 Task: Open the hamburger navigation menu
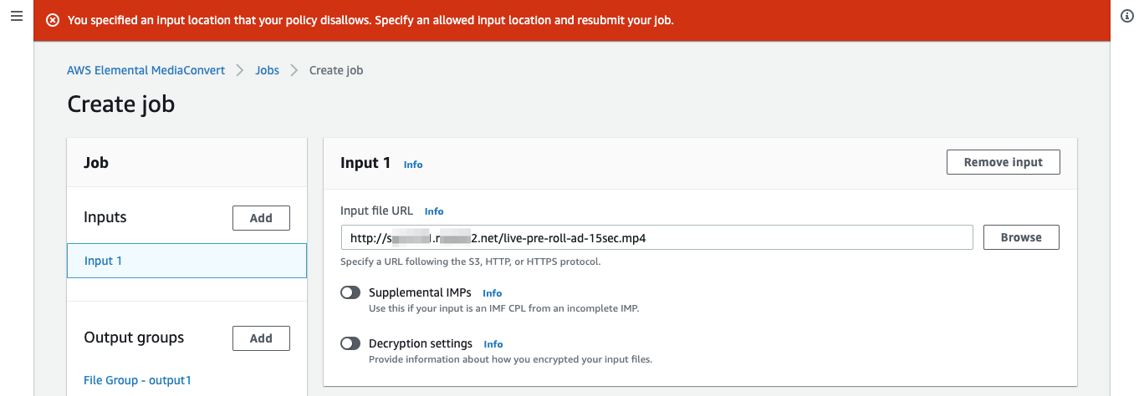(16, 17)
